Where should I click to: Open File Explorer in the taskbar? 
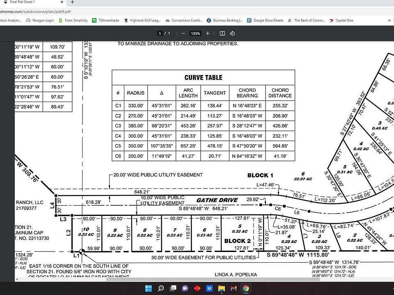222,288
